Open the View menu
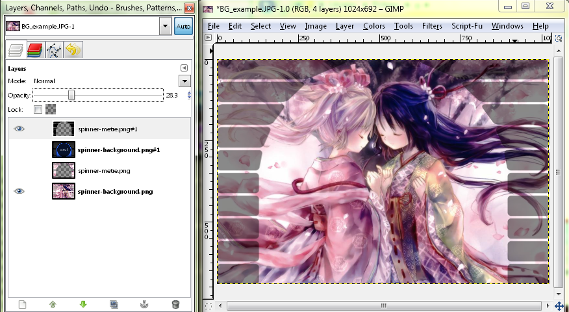Image resolution: width=569 pixels, height=312 pixels. [x=288, y=26]
